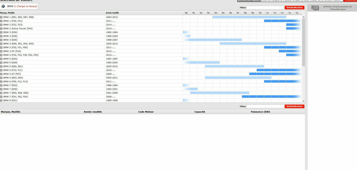Image resolution: width=357 pixels, height=170 pixels.
Task: Click the '15 year label in the timeline header
Action: (297, 13)
